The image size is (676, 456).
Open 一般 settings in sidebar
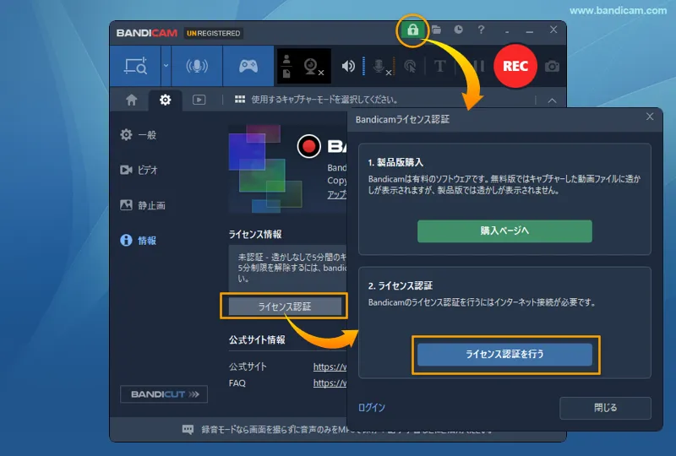tap(138, 135)
